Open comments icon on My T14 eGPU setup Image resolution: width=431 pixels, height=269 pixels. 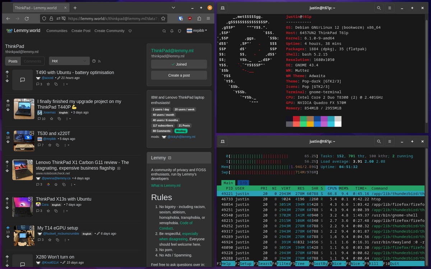tap(40, 240)
